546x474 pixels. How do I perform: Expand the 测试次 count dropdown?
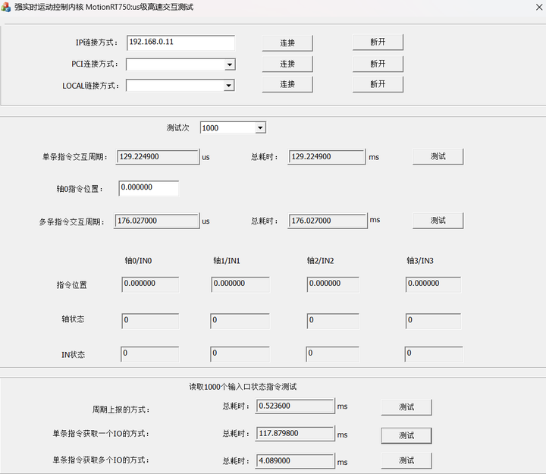(260, 128)
